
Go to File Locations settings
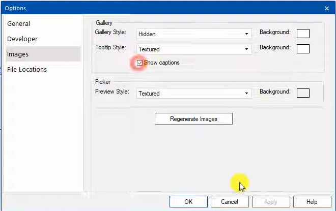(x=27, y=70)
